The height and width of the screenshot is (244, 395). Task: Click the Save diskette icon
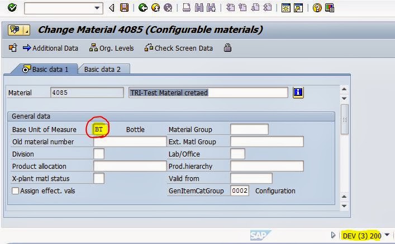click(124, 8)
